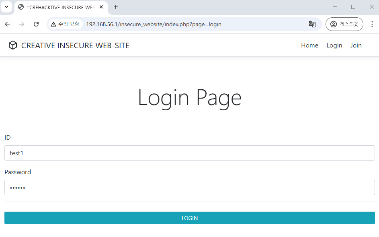Minimize the browser window
Screen dimensions: 379x237
tap(335, 7)
